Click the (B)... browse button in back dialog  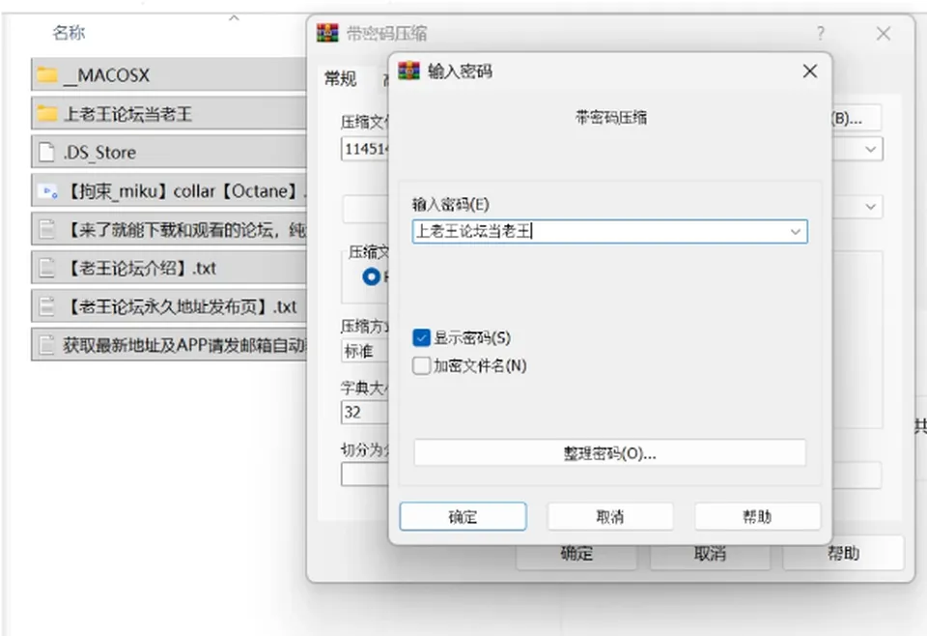855,118
